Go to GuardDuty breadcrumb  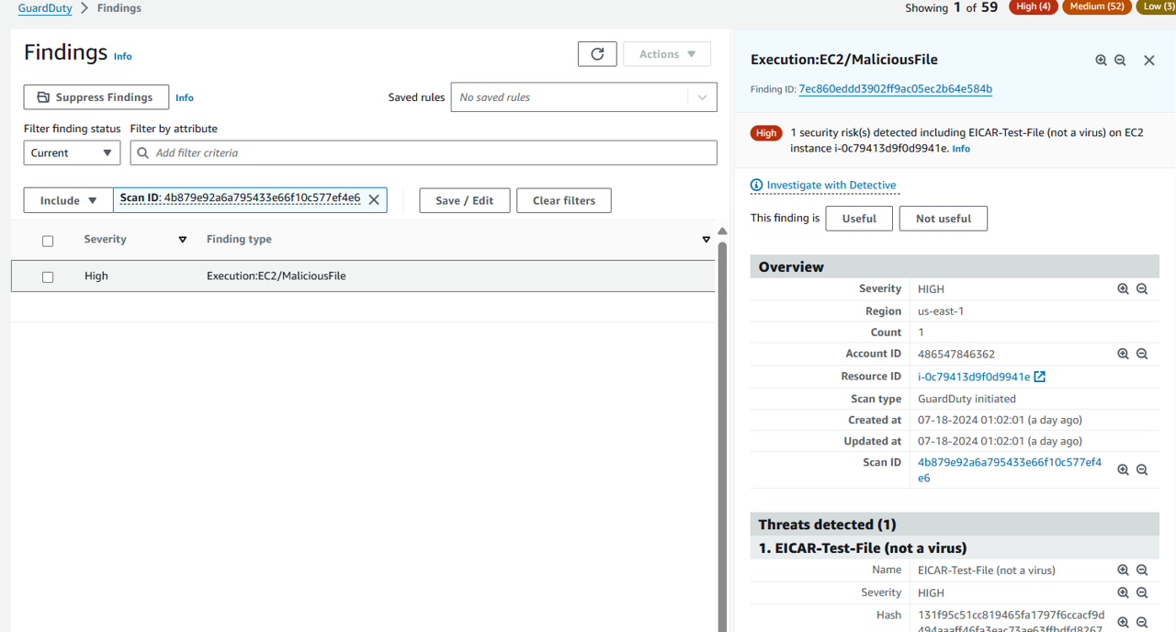tap(45, 8)
